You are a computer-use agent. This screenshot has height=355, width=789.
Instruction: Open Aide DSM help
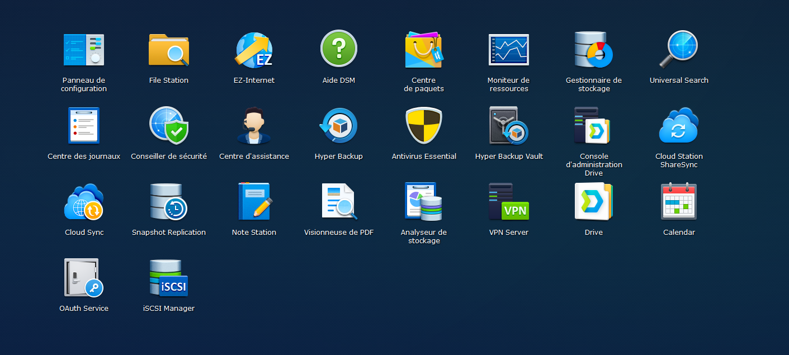(339, 49)
